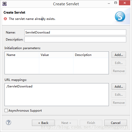Click the servlet Name input field
Screen dimensions: 132x132
[x=75, y=32]
